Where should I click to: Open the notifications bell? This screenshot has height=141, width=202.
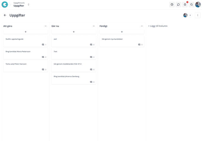pyautogui.click(x=185, y=4)
